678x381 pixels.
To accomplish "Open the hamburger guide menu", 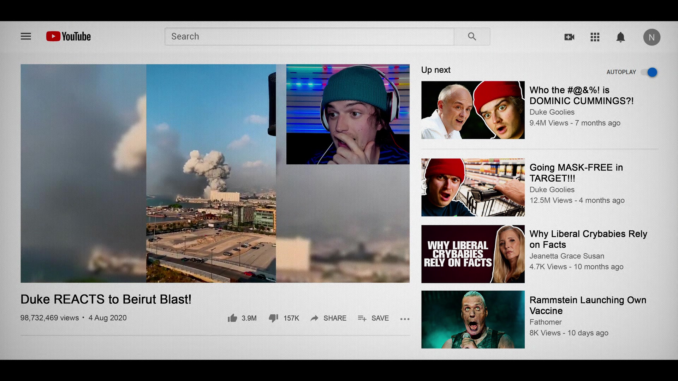I will 26,36.
